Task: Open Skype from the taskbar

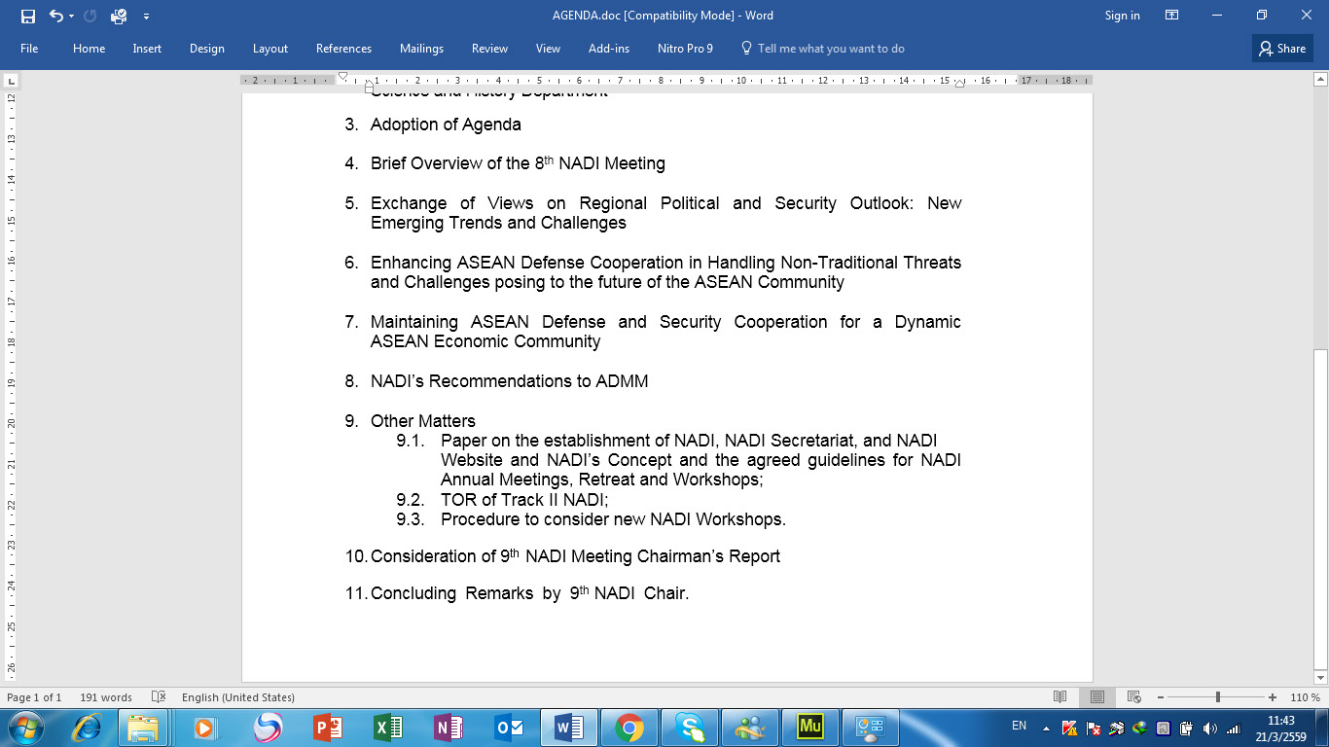Action: click(690, 728)
